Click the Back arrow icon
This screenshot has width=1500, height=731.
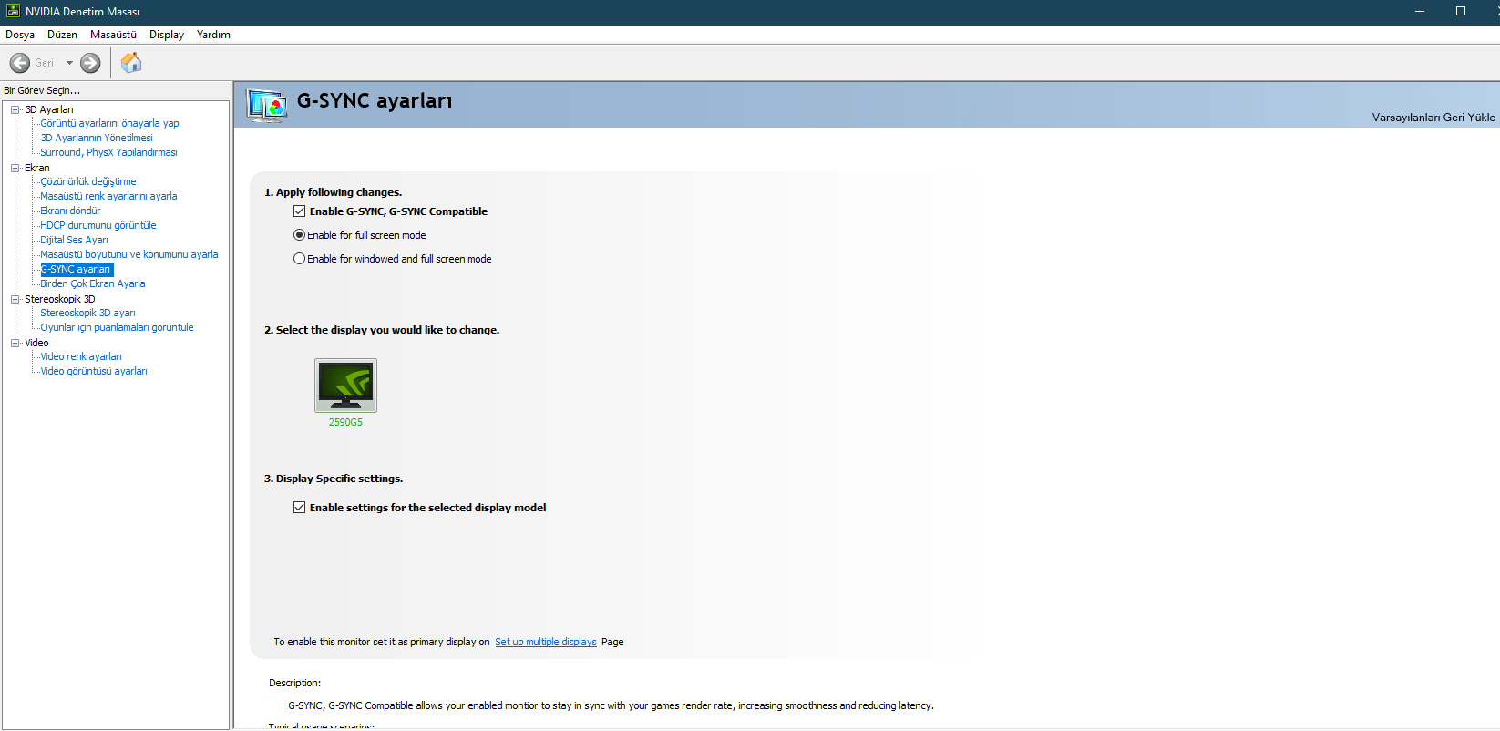click(x=19, y=63)
